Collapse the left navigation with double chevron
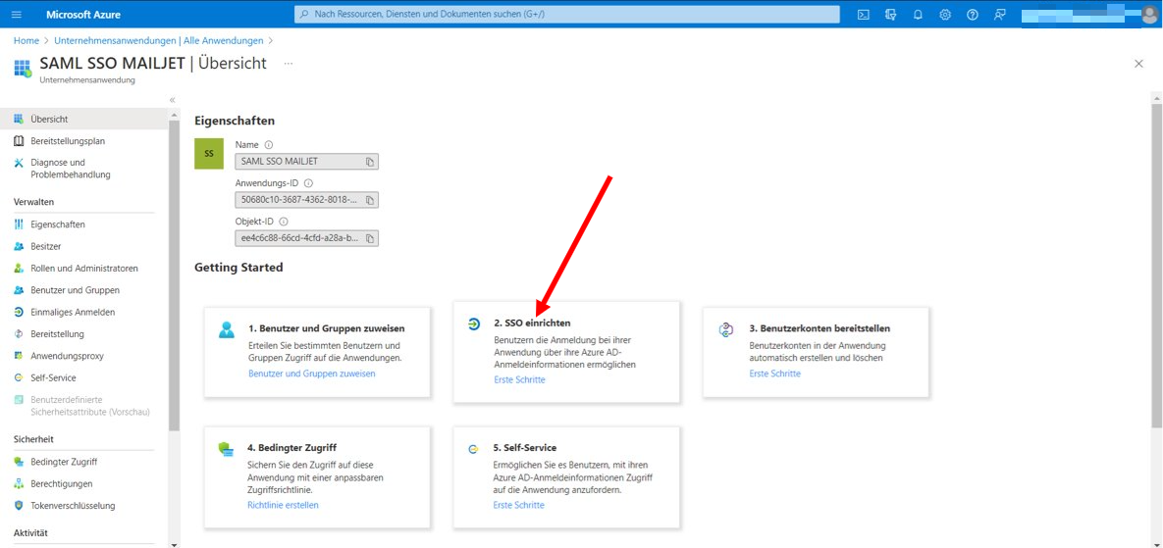 [172, 99]
